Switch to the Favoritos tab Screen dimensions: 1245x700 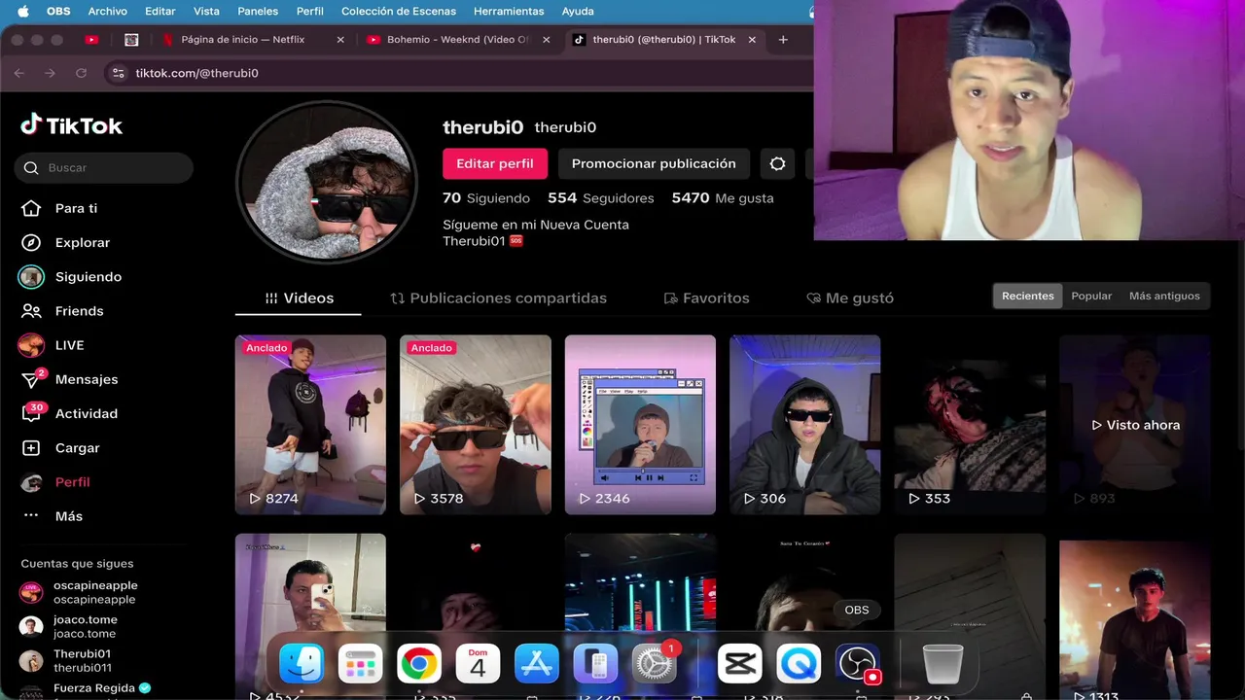point(706,298)
